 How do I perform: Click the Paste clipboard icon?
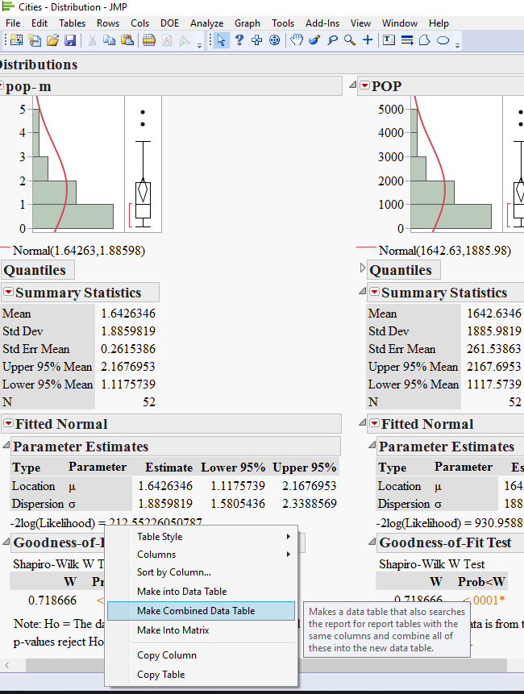point(127,40)
